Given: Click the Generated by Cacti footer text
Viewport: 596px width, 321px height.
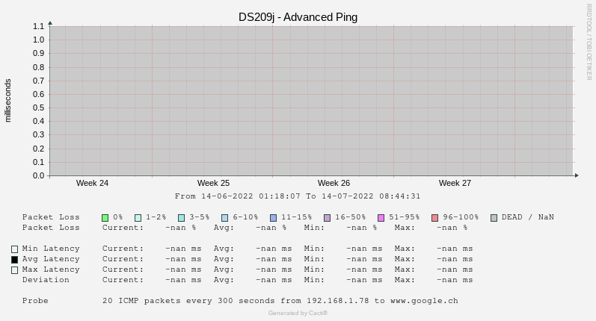Looking at the screenshot, I should click(x=298, y=313).
